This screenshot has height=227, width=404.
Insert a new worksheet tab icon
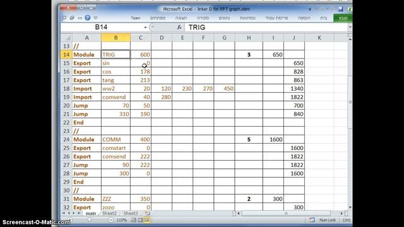pos(147,213)
